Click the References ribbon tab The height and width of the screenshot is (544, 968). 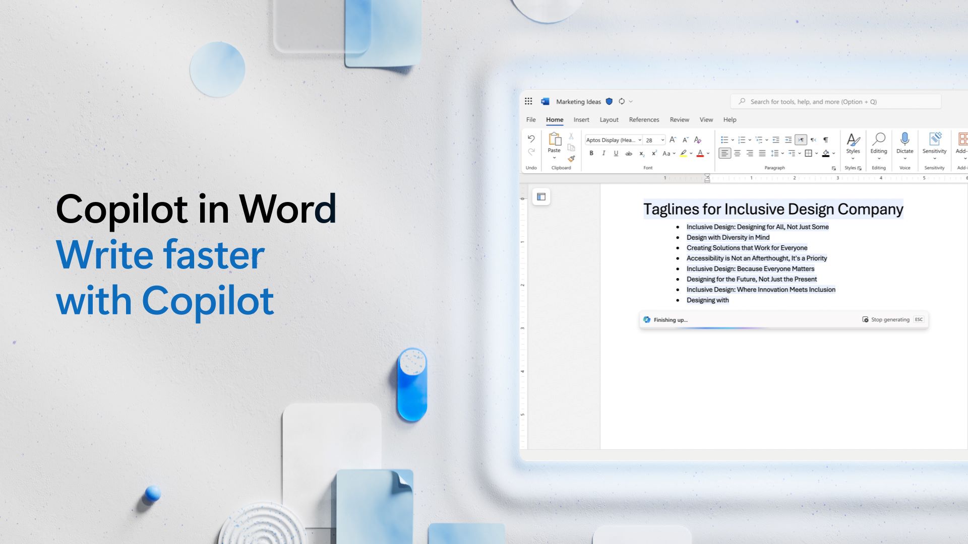(x=643, y=119)
